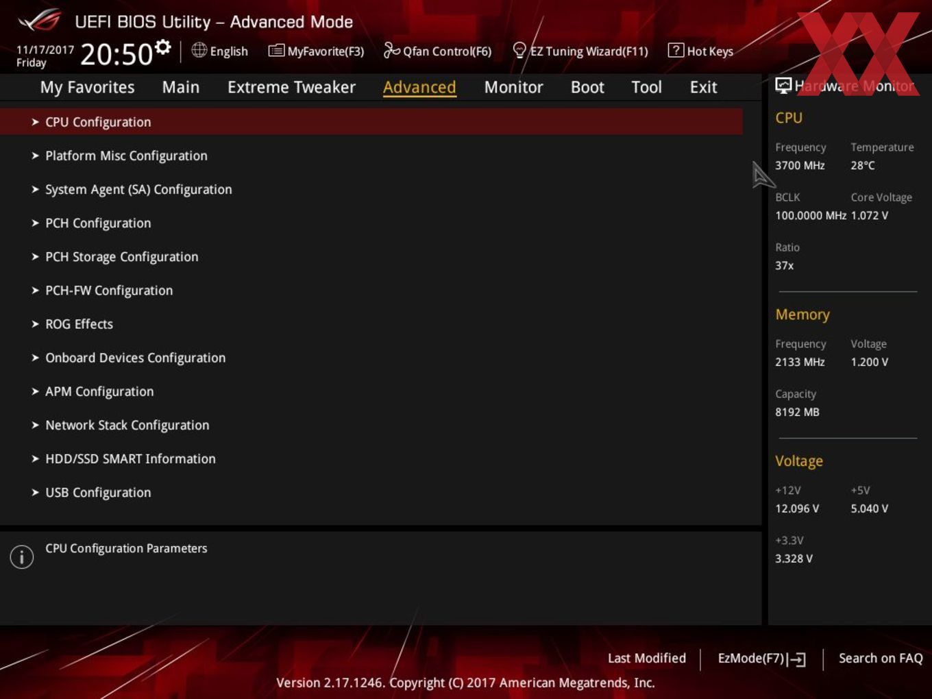Expand the Onboard Devices Configuration arrow

35,357
